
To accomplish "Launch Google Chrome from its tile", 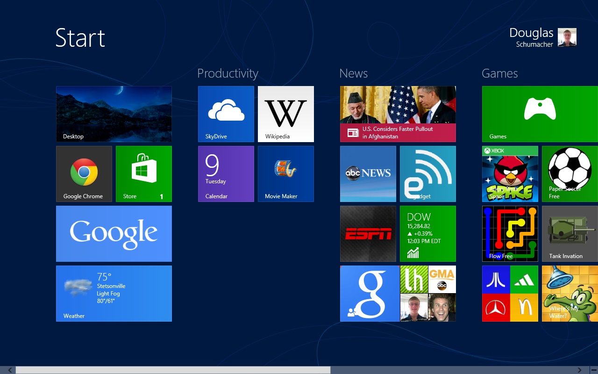I will (x=84, y=174).
